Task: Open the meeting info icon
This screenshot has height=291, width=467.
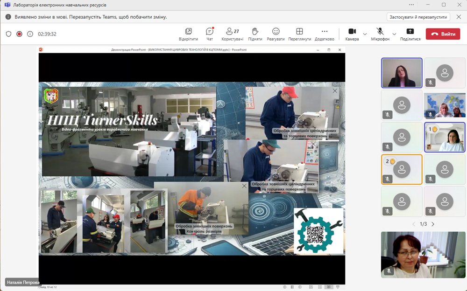Action: pyautogui.click(x=30, y=34)
